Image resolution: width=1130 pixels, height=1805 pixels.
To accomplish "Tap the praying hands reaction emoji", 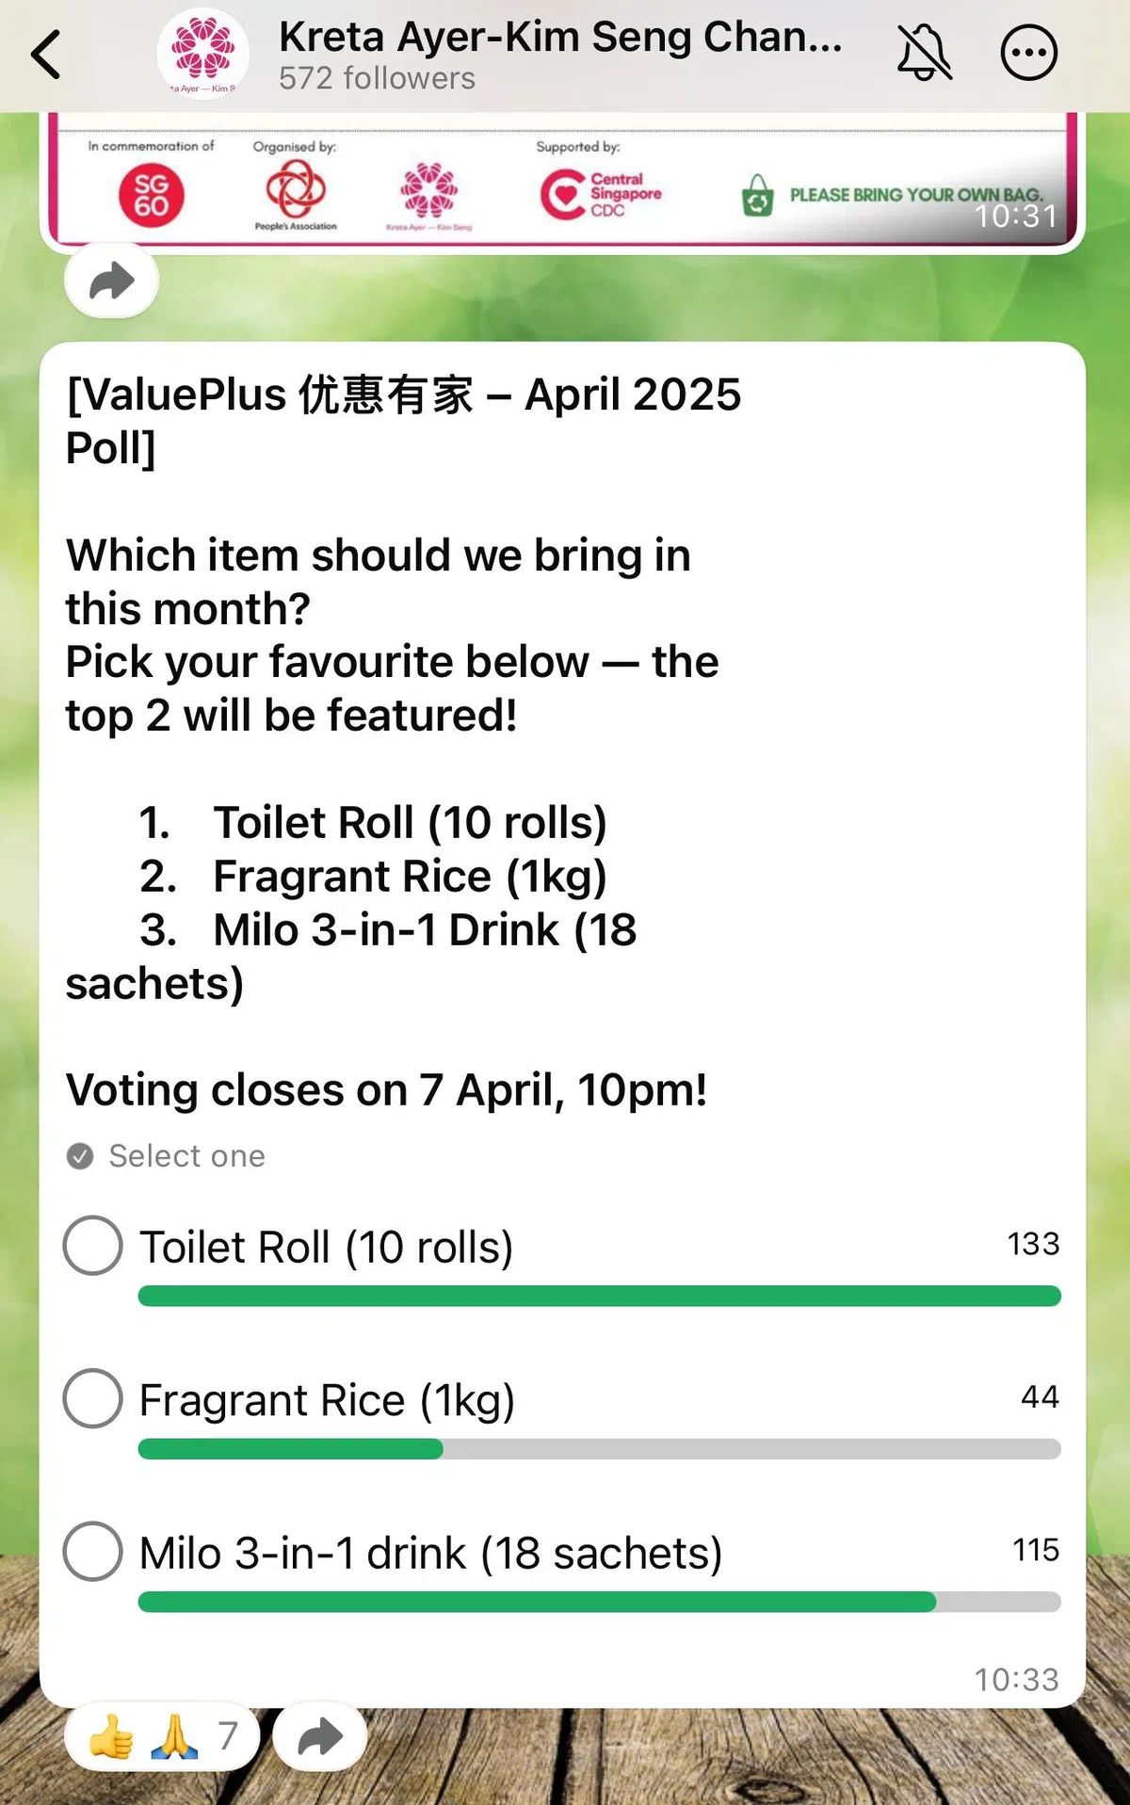I will [x=174, y=1736].
